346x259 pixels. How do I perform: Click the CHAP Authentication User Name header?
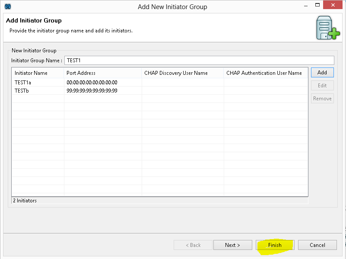tap(264, 73)
